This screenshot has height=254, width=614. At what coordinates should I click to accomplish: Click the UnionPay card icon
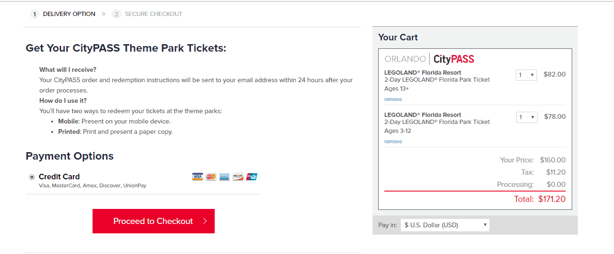(x=252, y=177)
